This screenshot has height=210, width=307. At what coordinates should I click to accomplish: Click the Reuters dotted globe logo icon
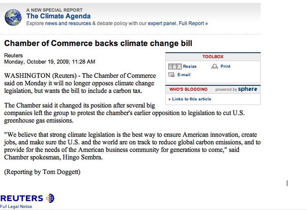click(50, 198)
